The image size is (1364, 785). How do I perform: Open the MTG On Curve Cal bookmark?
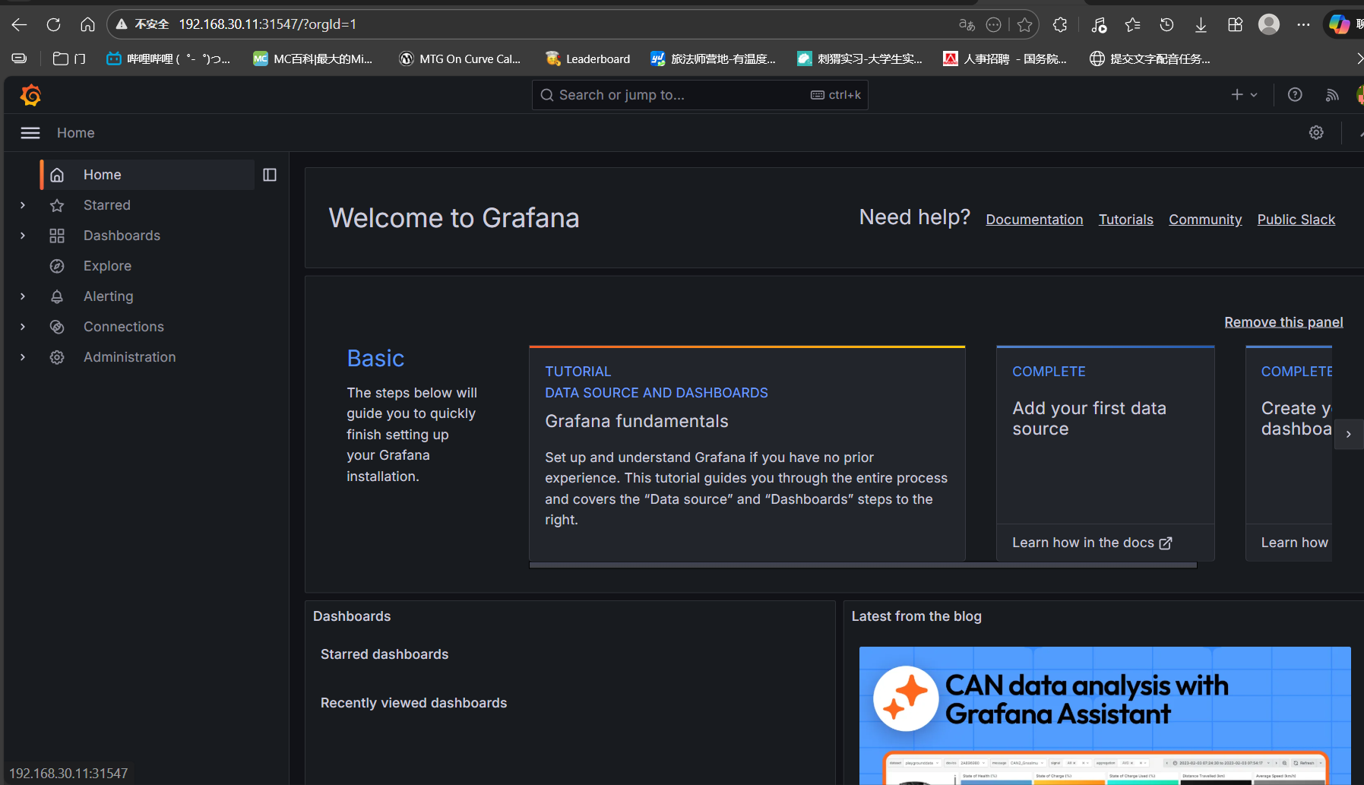coord(460,59)
